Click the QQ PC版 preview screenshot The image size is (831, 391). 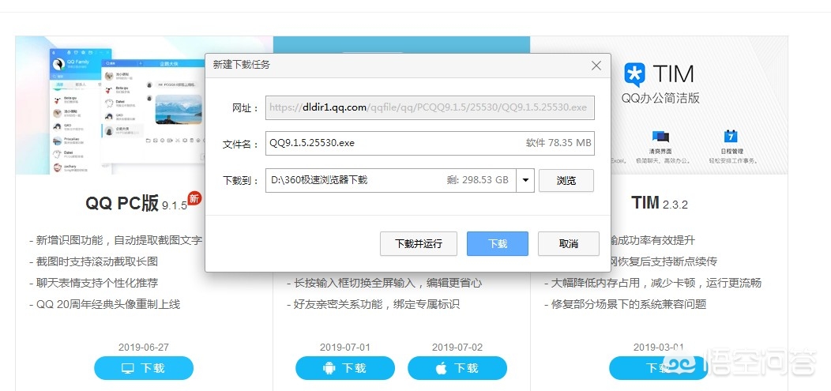111,105
